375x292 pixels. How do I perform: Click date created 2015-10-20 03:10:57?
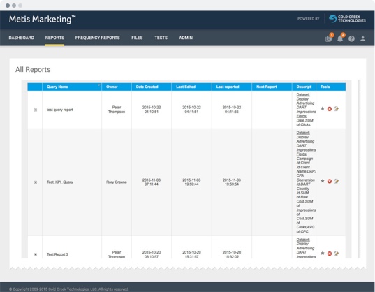click(152, 254)
